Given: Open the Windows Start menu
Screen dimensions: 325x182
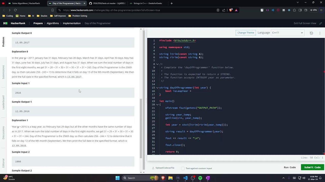Looking at the screenshot, I should click(118, 178).
